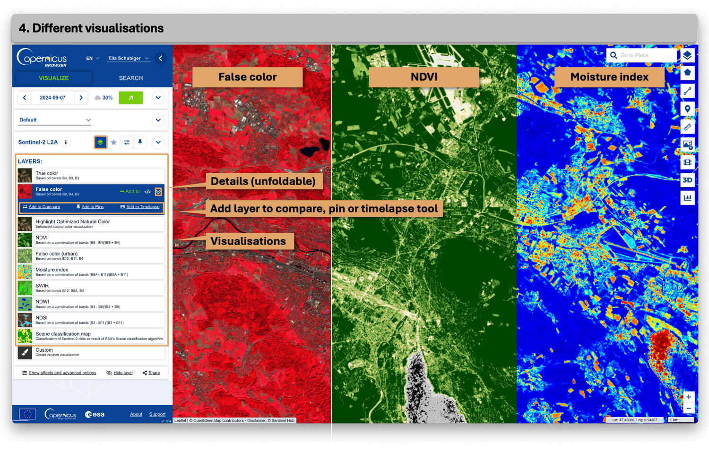Open the Default theme dropdown
This screenshot has height=450, width=709.
click(x=54, y=120)
